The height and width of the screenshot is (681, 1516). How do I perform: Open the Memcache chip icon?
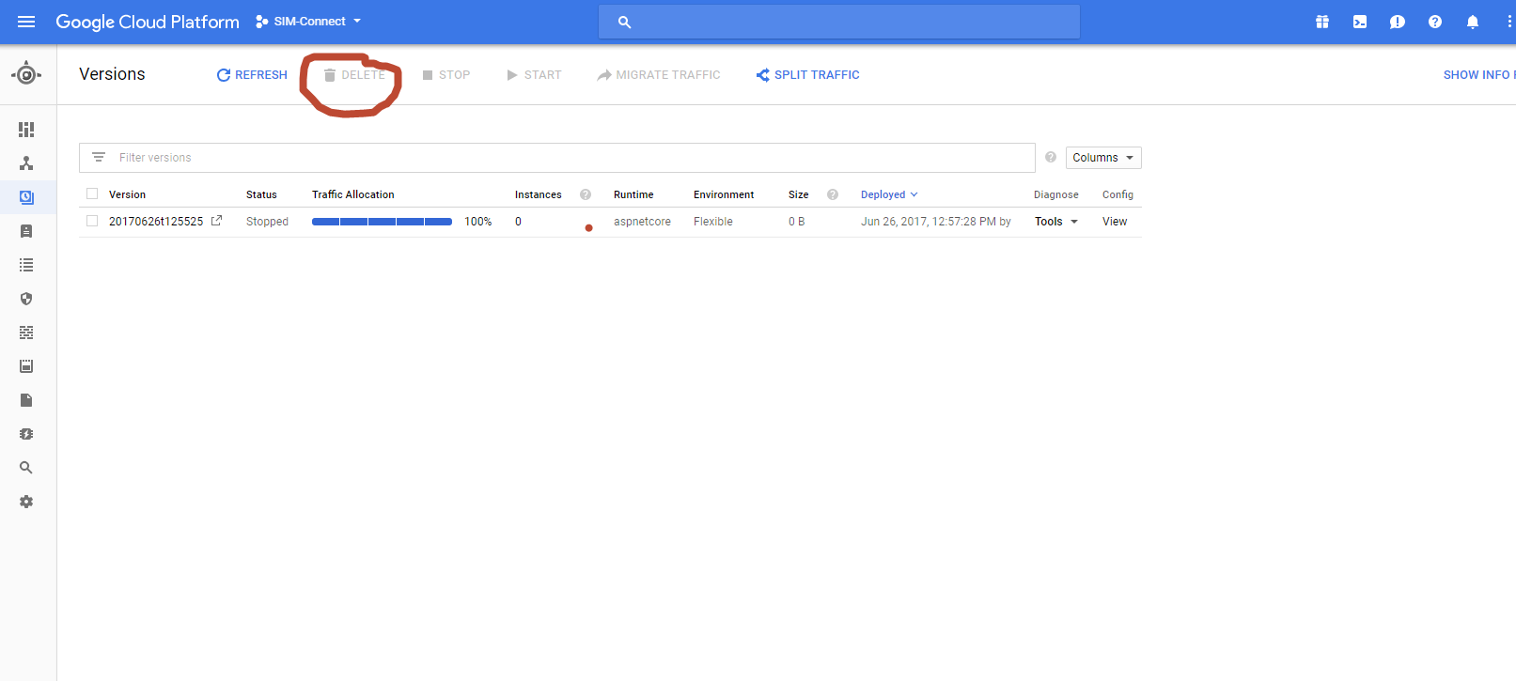tap(26, 434)
